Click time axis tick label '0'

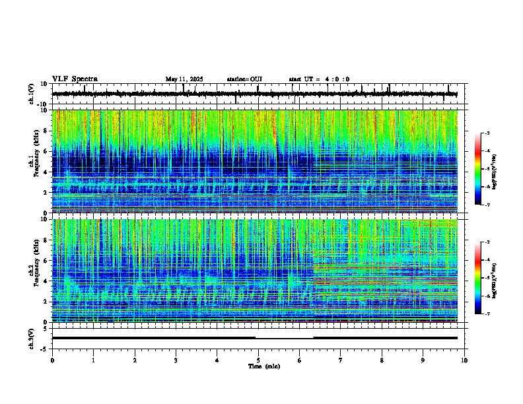pyautogui.click(x=52, y=360)
